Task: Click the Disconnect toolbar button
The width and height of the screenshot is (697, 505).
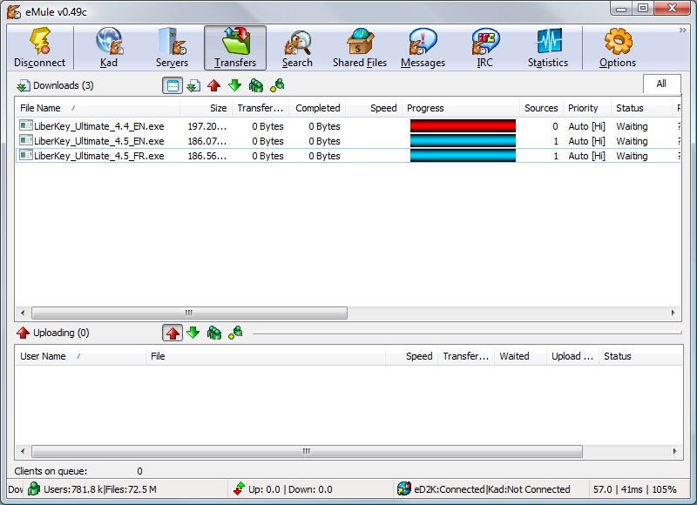Action: point(39,48)
